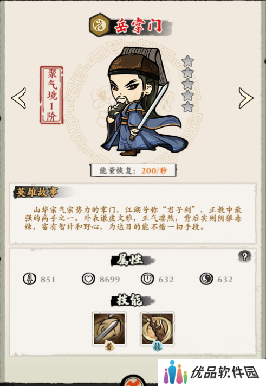
Task: Tap the energy recovery 200/秒 label
Action: point(133,170)
